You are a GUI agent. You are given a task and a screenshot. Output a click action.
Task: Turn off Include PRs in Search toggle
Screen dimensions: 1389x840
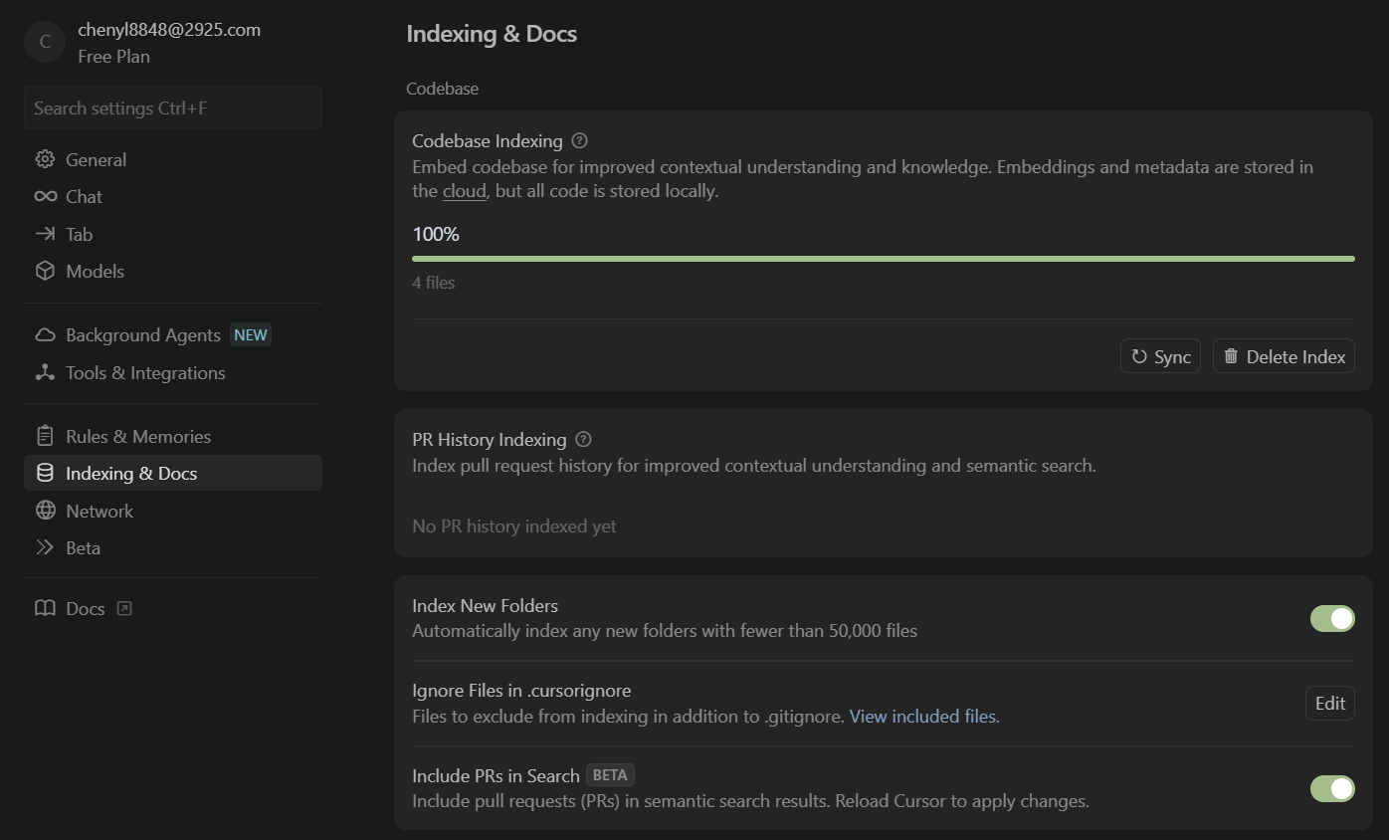coord(1331,788)
